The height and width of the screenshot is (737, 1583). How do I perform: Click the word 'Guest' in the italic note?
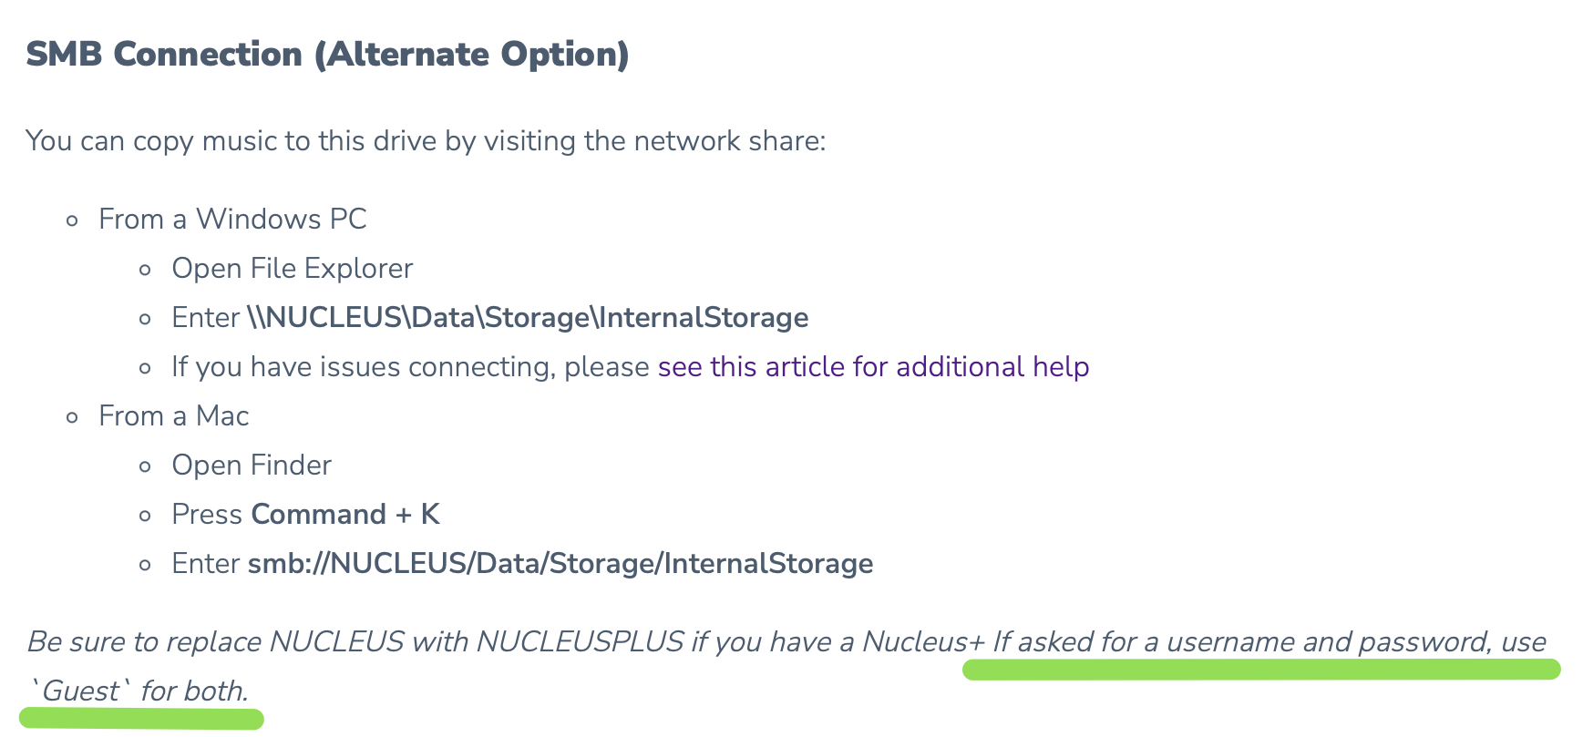pyautogui.click(x=80, y=691)
